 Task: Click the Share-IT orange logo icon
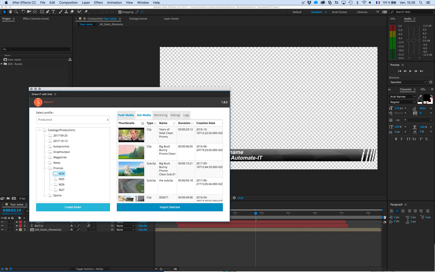(38, 102)
